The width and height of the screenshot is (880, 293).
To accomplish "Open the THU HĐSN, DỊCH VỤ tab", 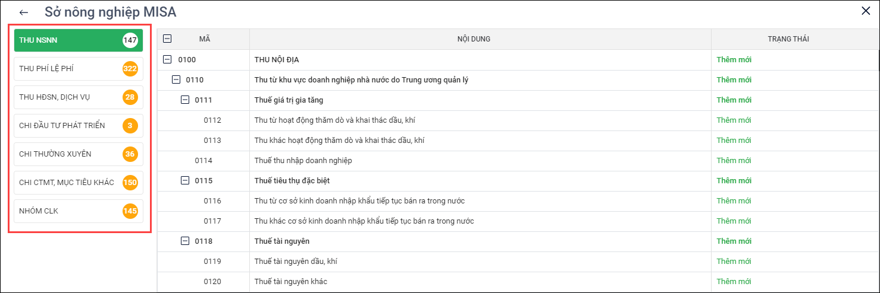I will point(79,97).
